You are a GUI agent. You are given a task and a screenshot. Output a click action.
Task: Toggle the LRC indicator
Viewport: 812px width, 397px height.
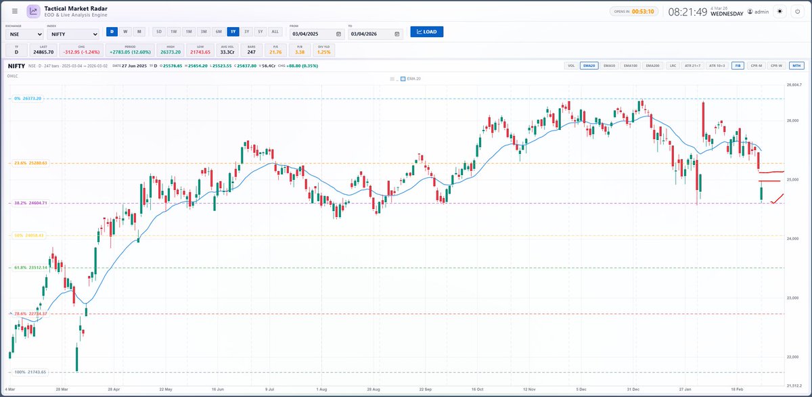click(x=673, y=66)
